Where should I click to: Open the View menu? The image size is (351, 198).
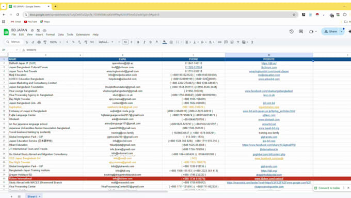tap(29, 35)
